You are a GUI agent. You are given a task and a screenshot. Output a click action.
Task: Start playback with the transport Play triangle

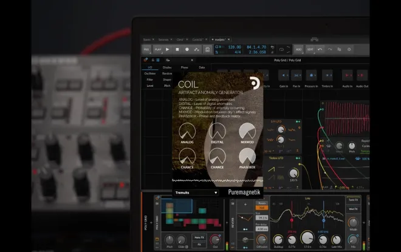click(168, 49)
